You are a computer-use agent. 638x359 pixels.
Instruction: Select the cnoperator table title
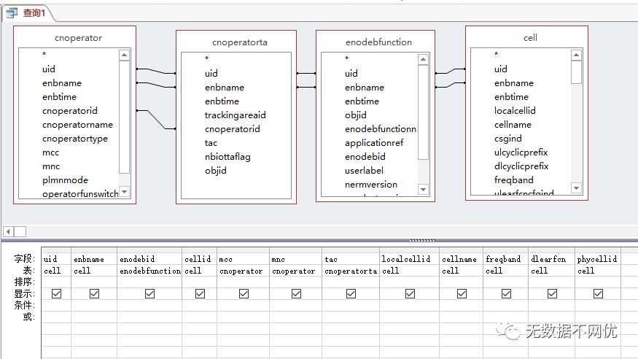click(78, 38)
